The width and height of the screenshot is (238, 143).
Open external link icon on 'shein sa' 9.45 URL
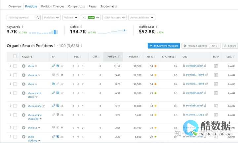tap(207, 75)
